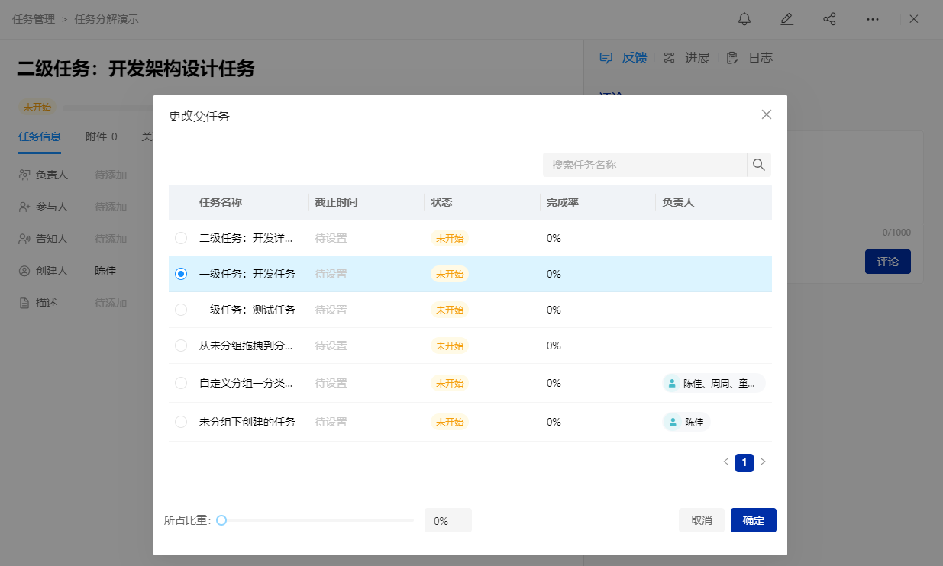Open the notification bell

tap(744, 19)
